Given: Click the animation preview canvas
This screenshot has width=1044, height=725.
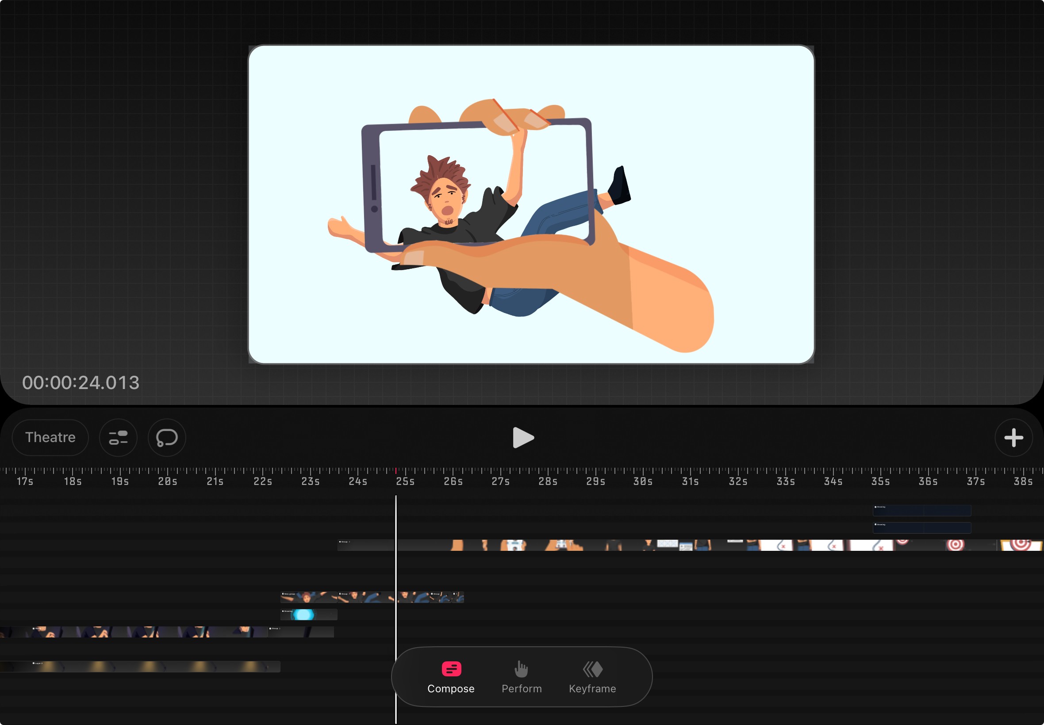Looking at the screenshot, I should coord(531,204).
